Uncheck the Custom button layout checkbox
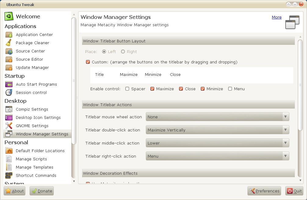Image resolution: width=307 pixels, height=200 pixels. pos(88,62)
